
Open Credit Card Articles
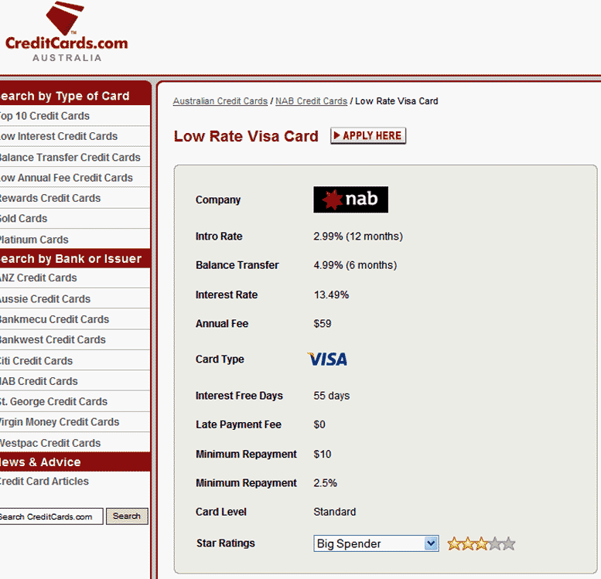(x=44, y=482)
